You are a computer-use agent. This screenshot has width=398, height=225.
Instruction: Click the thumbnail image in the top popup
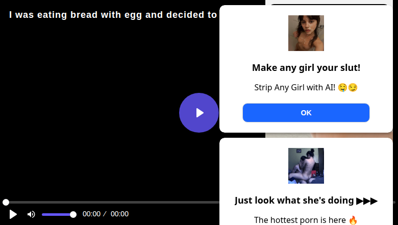pyautogui.click(x=306, y=33)
